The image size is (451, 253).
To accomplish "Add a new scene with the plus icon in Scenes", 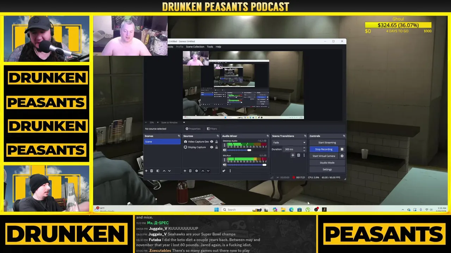I will [146, 171].
